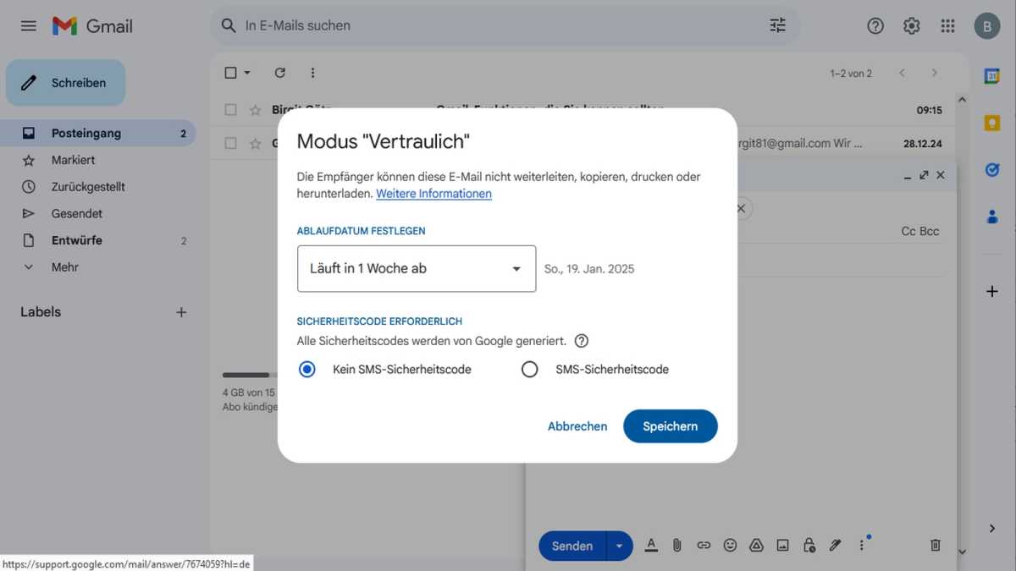Insert a photo in compose window
This screenshot has height=571, width=1016.
tap(783, 546)
